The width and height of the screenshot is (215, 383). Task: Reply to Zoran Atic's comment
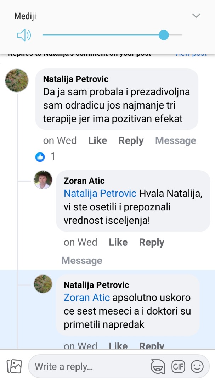[x=152, y=243]
